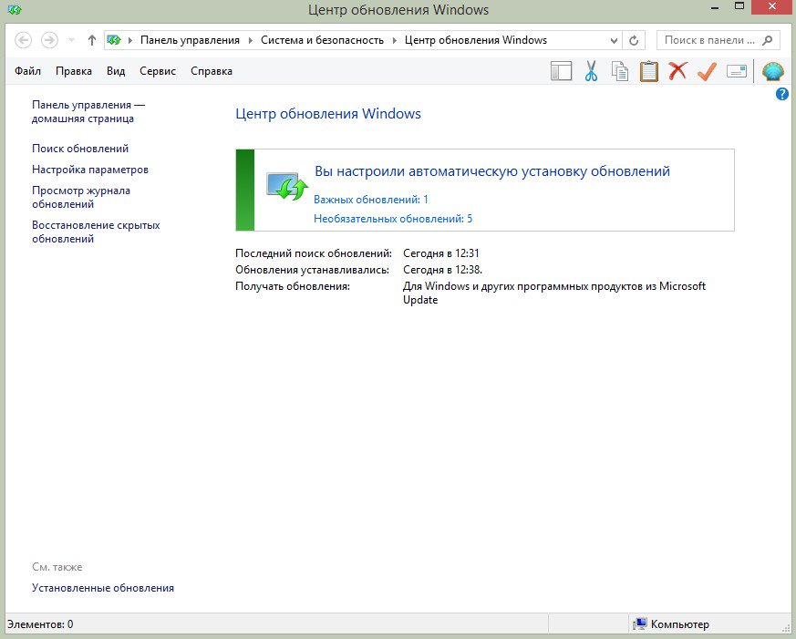796x639 pixels.
Task: Click the window title bar system icon
Action: (x=15, y=9)
